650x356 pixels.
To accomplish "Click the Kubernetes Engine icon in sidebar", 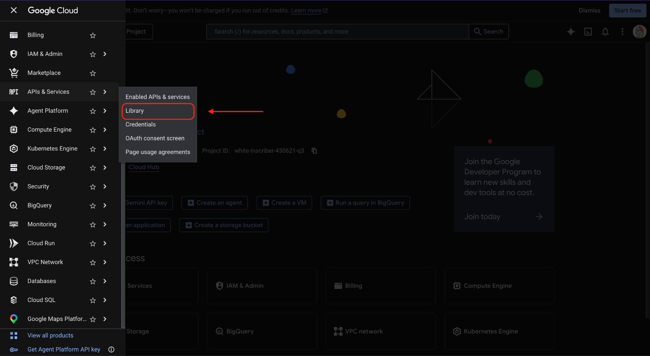I will [14, 149].
